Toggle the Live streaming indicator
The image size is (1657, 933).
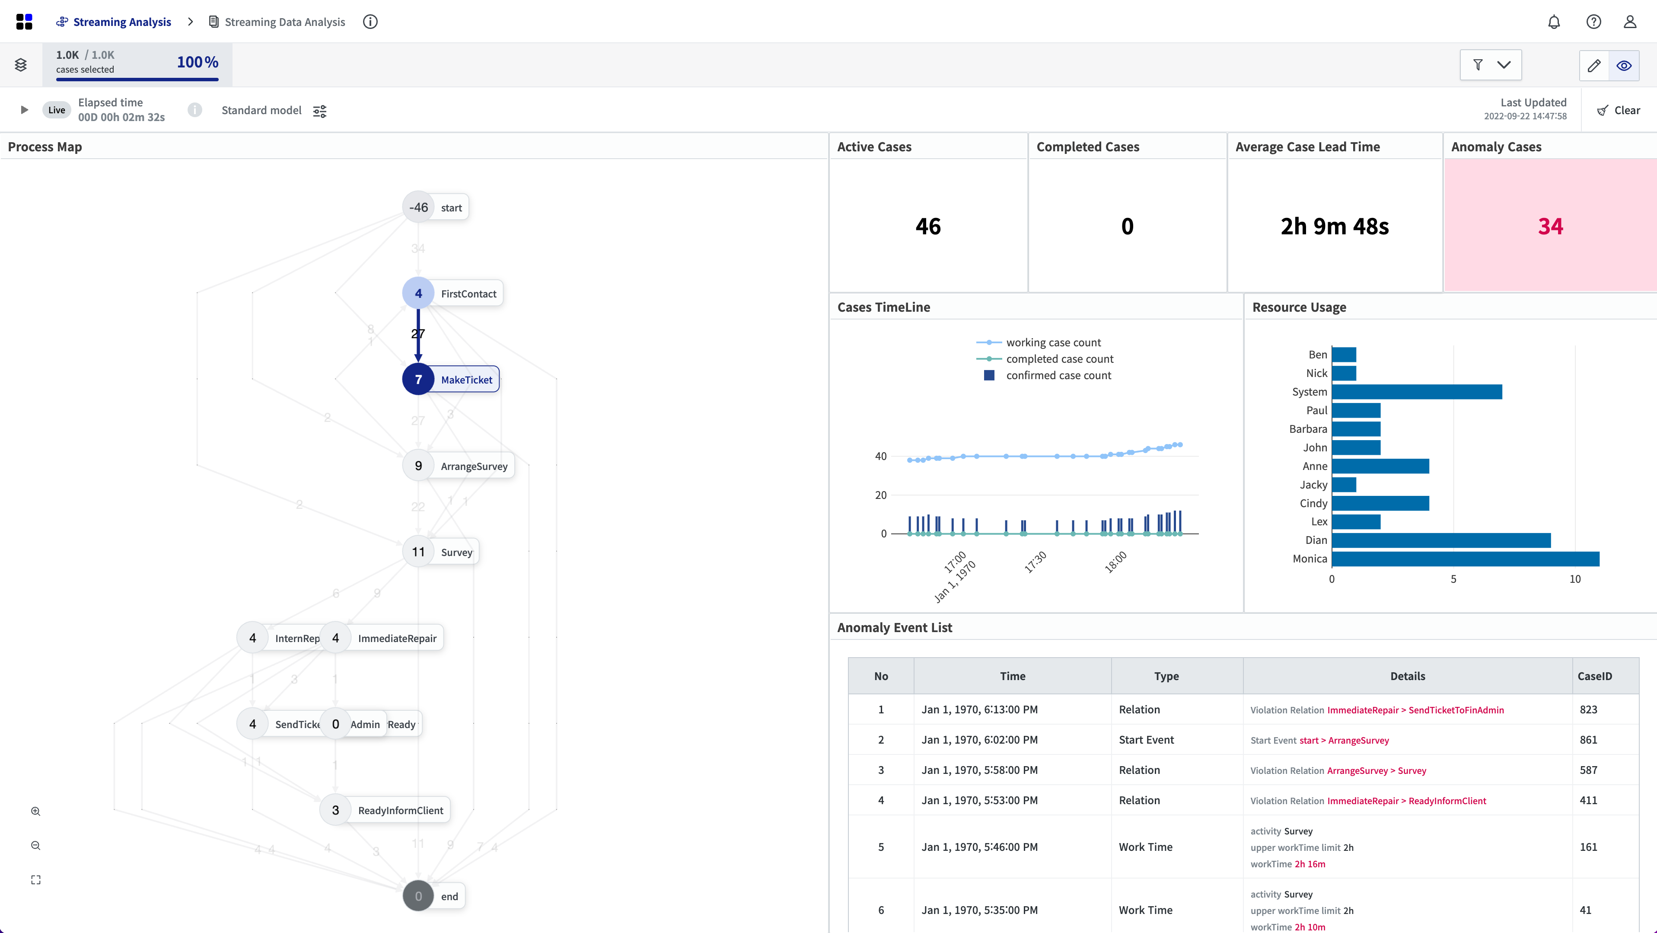coord(57,110)
